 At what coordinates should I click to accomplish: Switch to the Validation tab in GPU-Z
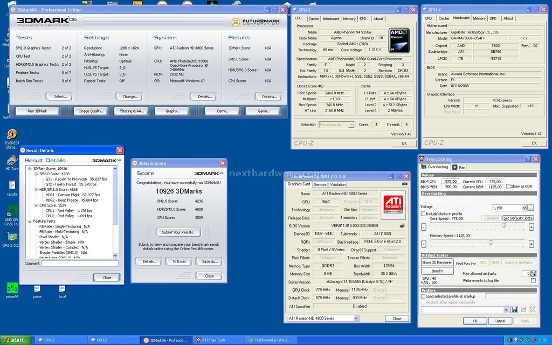(x=337, y=184)
